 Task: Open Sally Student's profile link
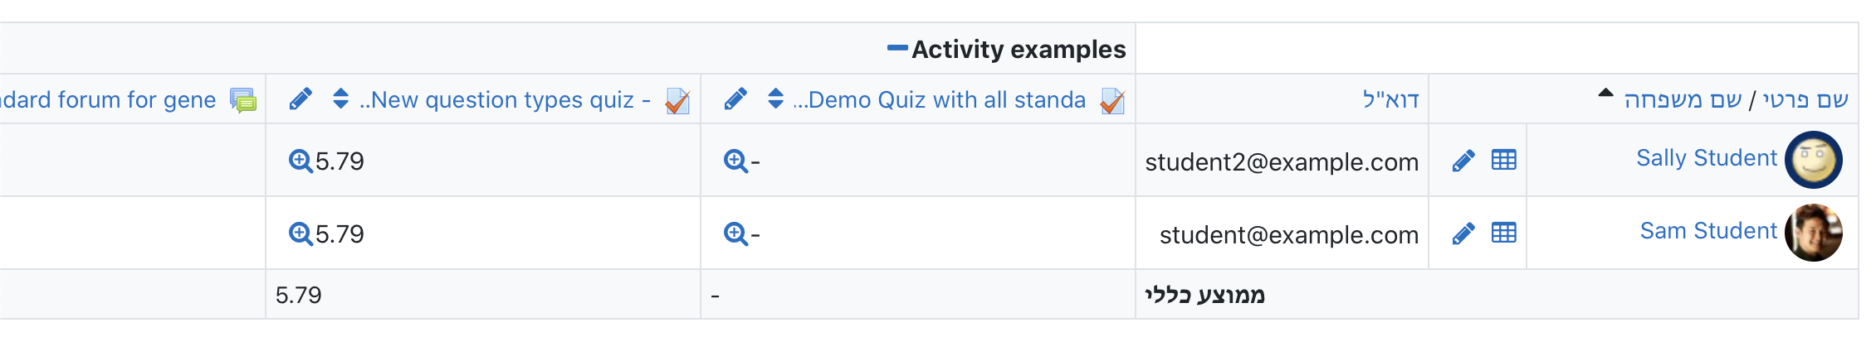(x=1706, y=158)
